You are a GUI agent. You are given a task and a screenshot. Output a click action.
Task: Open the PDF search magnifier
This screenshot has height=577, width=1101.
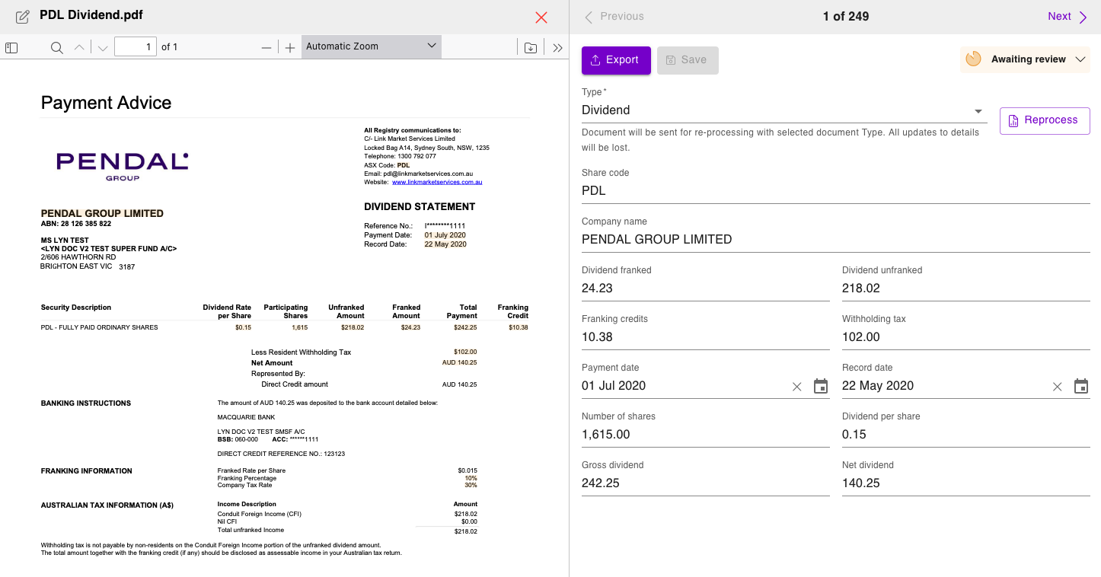(x=56, y=47)
